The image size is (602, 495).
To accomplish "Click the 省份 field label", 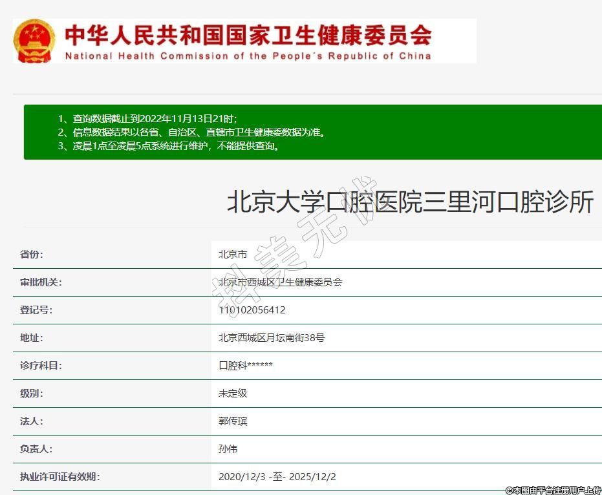I will click(32, 255).
